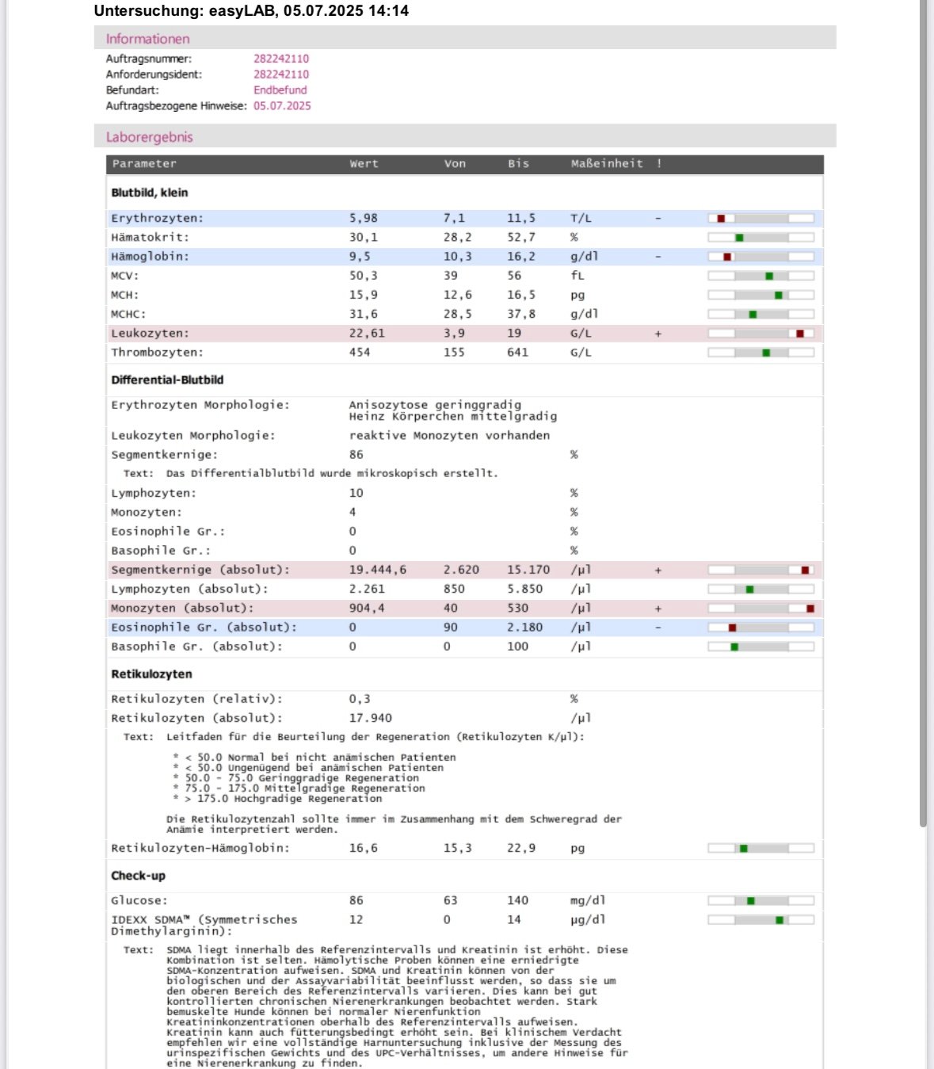
Task: Click the 'Hämatokrit:' parameter label
Action: [x=151, y=238]
